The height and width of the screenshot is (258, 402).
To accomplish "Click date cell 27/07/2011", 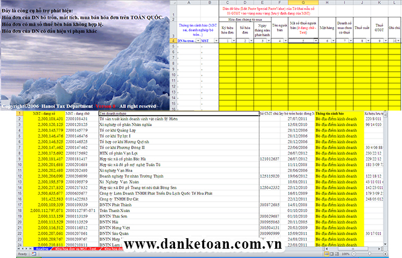I will (x=297, y=119).
